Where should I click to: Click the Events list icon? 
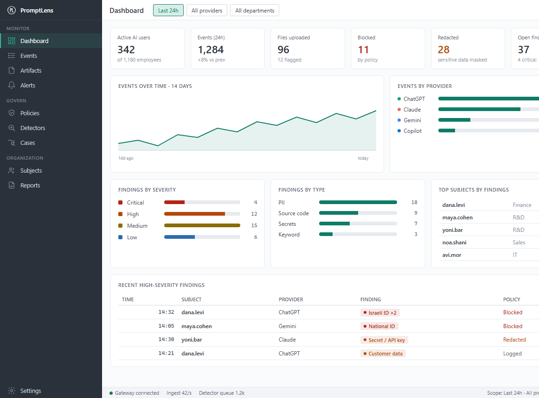coord(12,56)
